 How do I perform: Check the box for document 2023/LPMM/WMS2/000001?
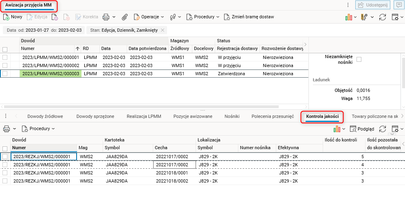click(x=5, y=58)
